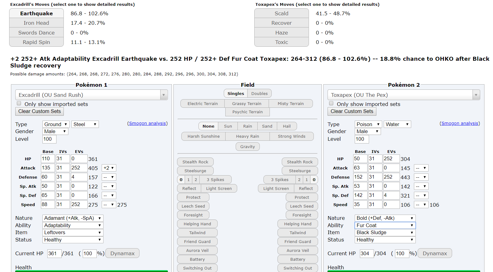Open Excadrill set selection dropdown

(x=91, y=95)
